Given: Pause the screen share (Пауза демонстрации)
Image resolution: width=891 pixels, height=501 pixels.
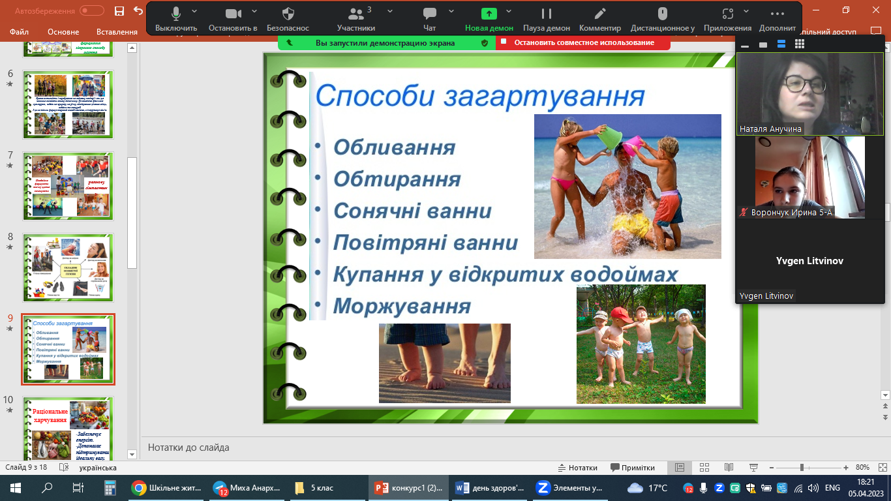Looking at the screenshot, I should tap(547, 18).
